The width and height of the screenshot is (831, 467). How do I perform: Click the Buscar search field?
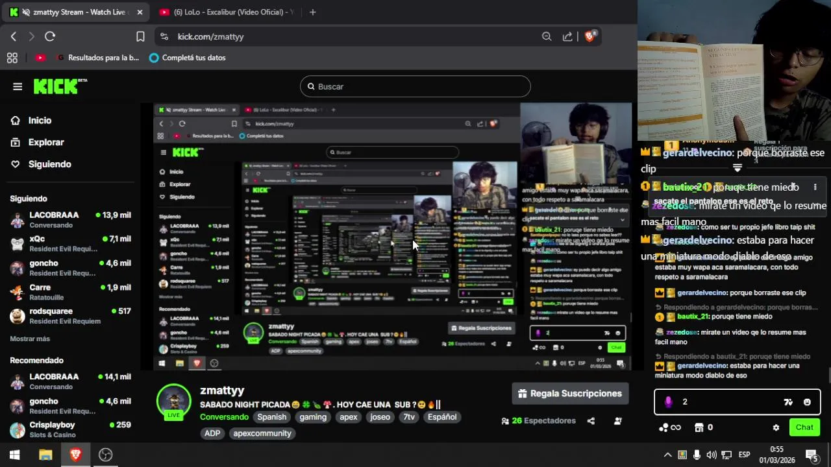415,86
